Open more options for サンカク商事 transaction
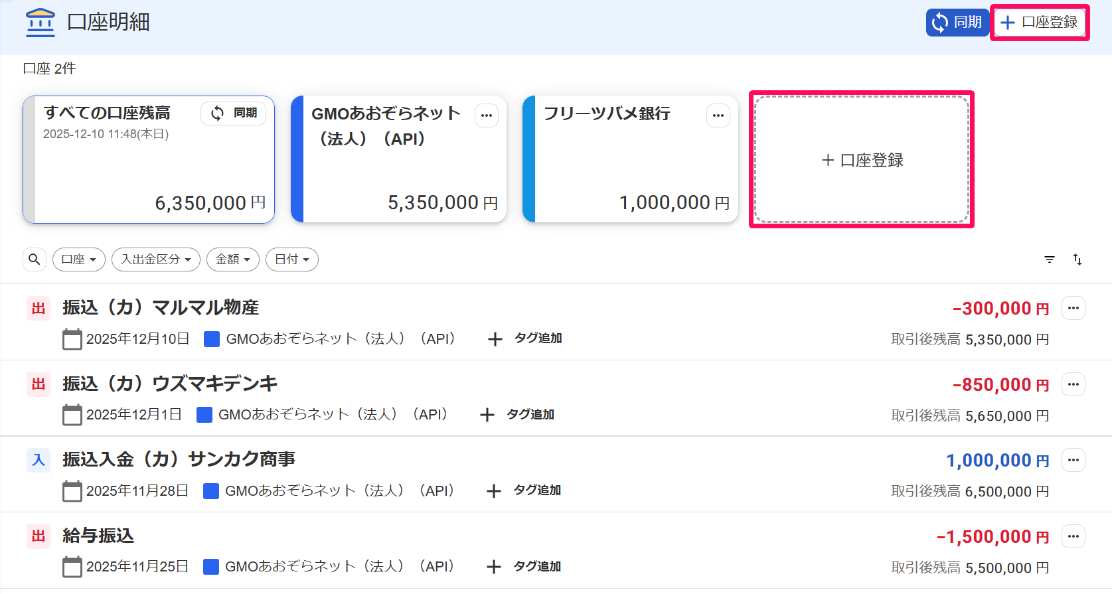 click(x=1073, y=460)
